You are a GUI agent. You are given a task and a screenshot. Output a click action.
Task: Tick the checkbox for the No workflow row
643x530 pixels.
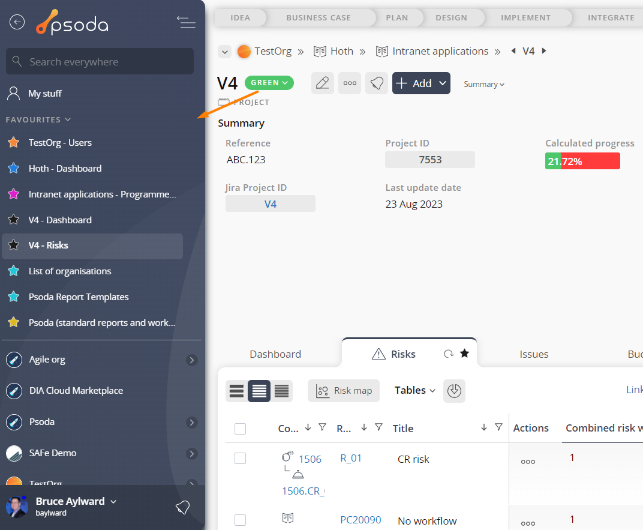[x=240, y=520]
